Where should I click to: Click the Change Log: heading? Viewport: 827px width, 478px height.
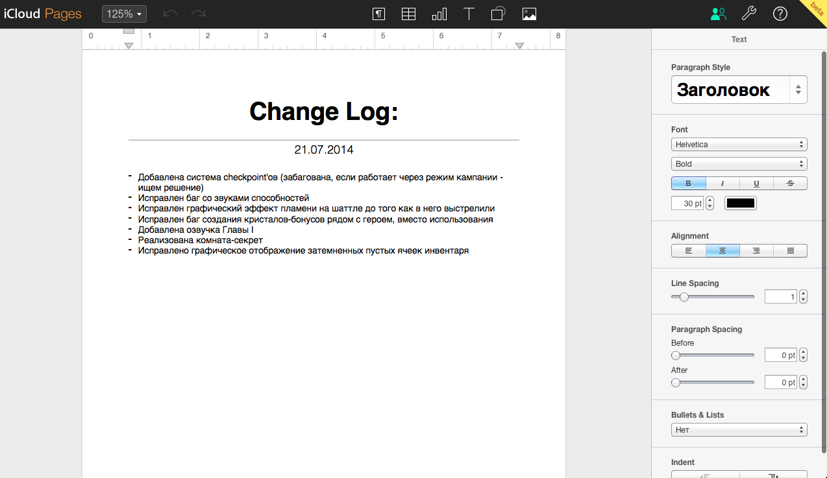323,112
